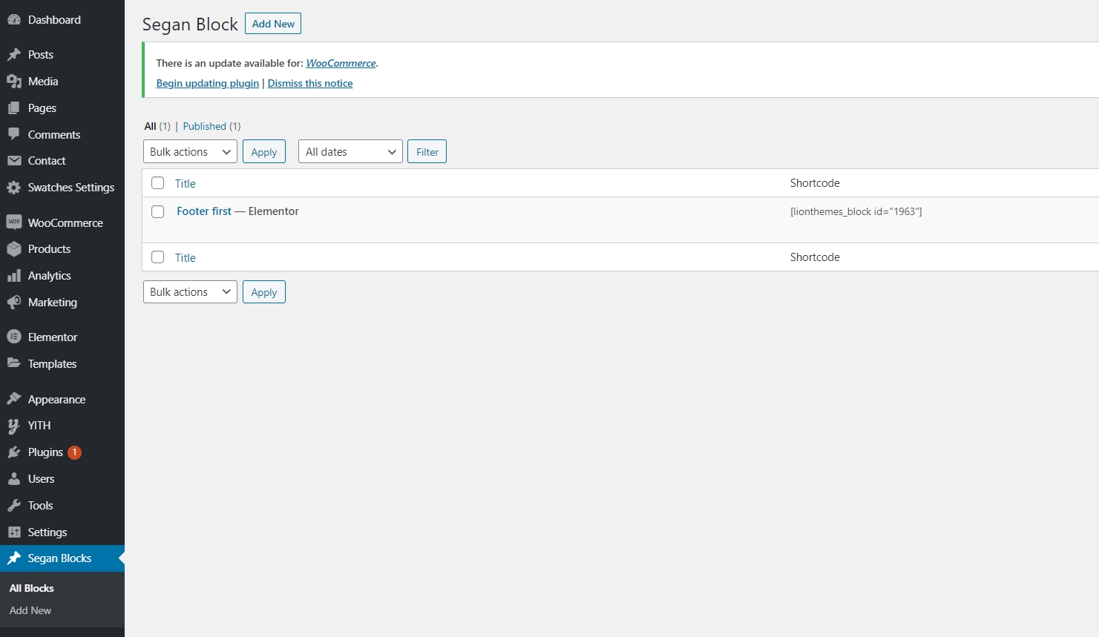Click the YITH icon in sidebar
Screen dimensions: 1099x637
(13, 426)
